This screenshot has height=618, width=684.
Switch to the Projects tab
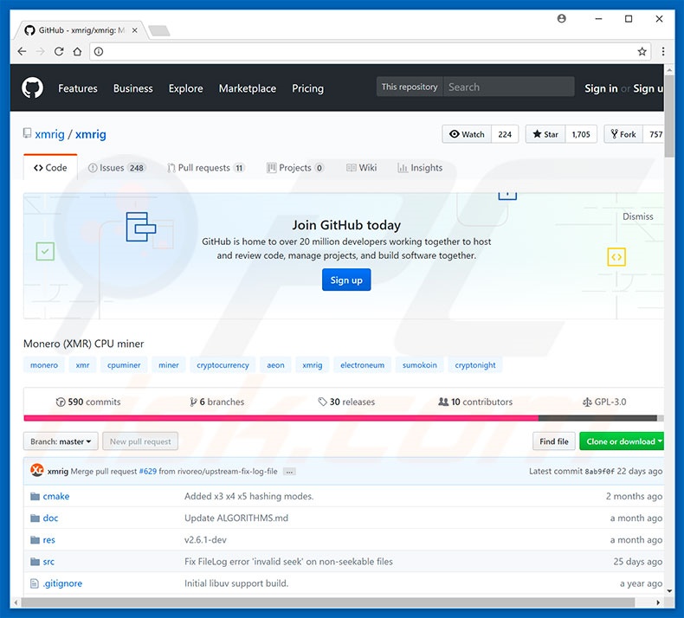tap(295, 168)
